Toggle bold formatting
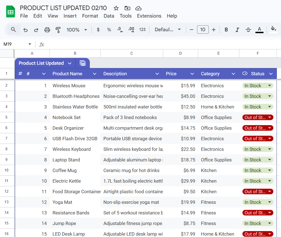 (226, 30)
